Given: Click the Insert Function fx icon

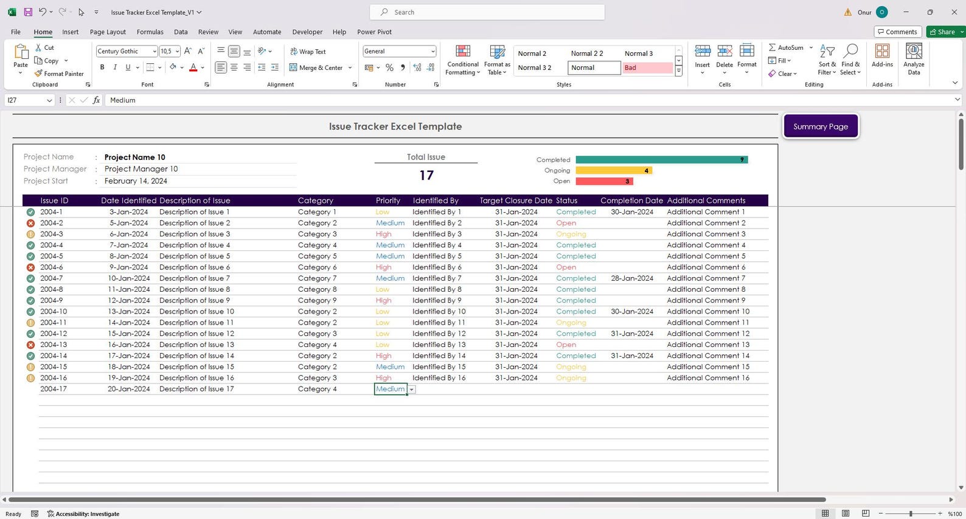Looking at the screenshot, I should pyautogui.click(x=96, y=100).
